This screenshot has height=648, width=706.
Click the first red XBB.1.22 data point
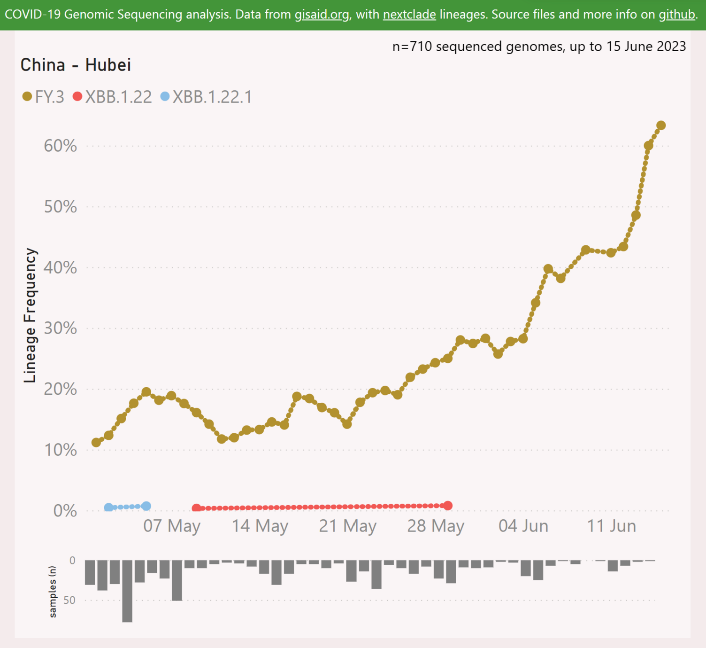coord(197,508)
